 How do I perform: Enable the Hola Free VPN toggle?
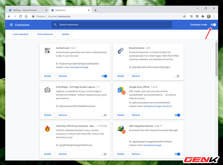click(x=104, y=154)
